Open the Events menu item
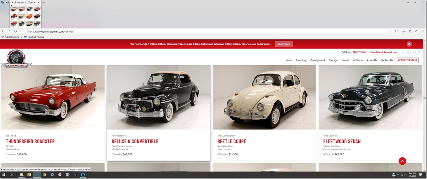427x179 pixels. (x=345, y=60)
